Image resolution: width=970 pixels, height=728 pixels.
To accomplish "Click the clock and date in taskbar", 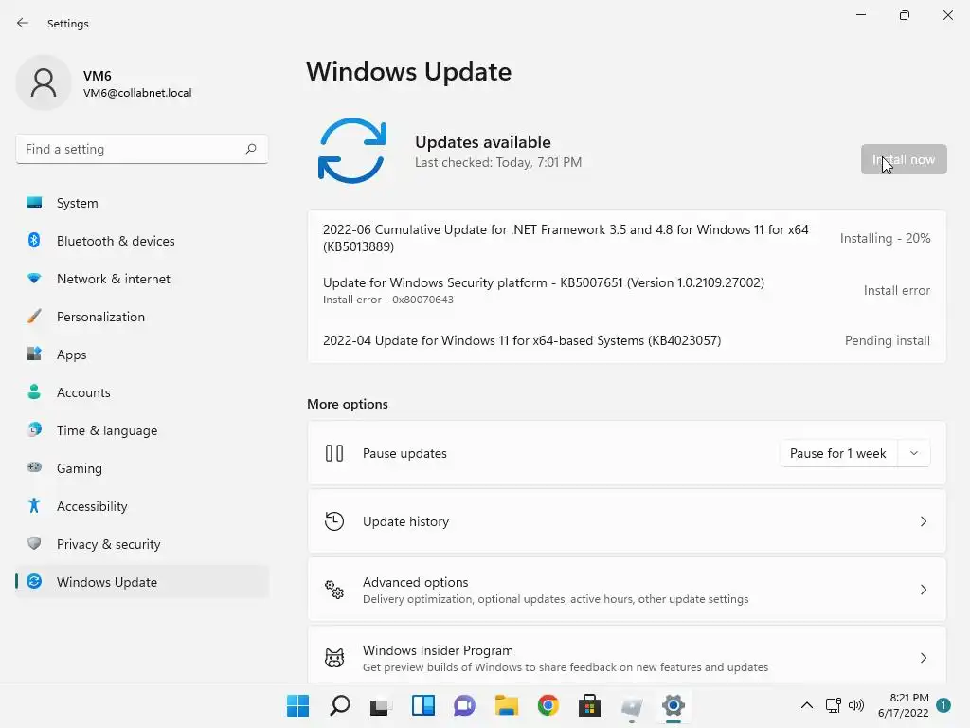I will [903, 705].
